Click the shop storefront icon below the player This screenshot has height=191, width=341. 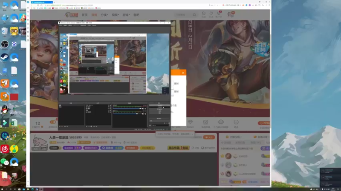[205, 122]
